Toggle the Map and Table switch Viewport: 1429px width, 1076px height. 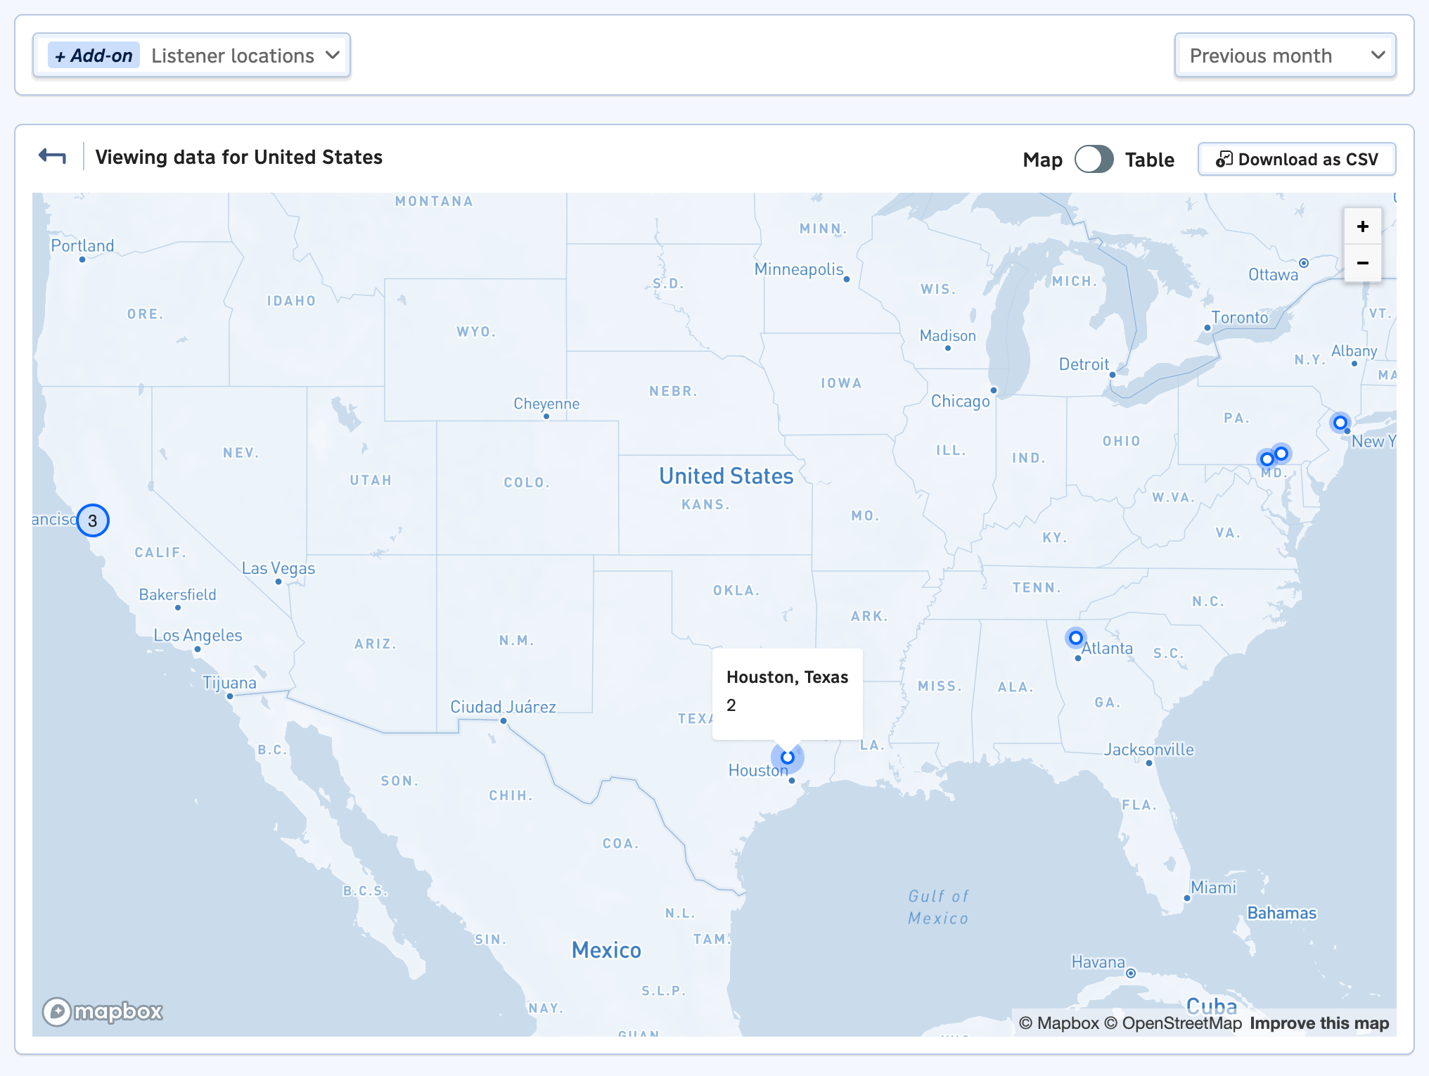[x=1094, y=158]
